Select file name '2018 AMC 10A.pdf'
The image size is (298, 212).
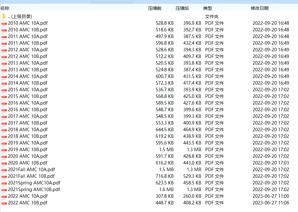click(28, 129)
